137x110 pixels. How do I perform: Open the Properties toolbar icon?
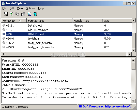23,14
